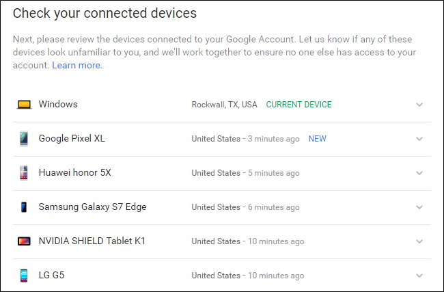Screen dimensions: 444x292
Task: Click the NEW badge on Pixel XL
Action: (x=317, y=139)
